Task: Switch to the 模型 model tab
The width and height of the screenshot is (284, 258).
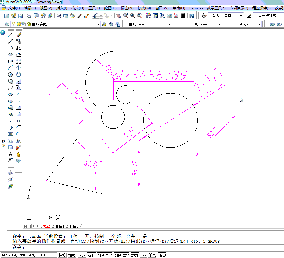Action: 47,226
